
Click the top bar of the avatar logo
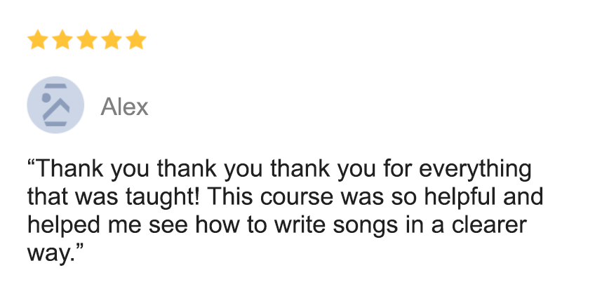(56, 86)
